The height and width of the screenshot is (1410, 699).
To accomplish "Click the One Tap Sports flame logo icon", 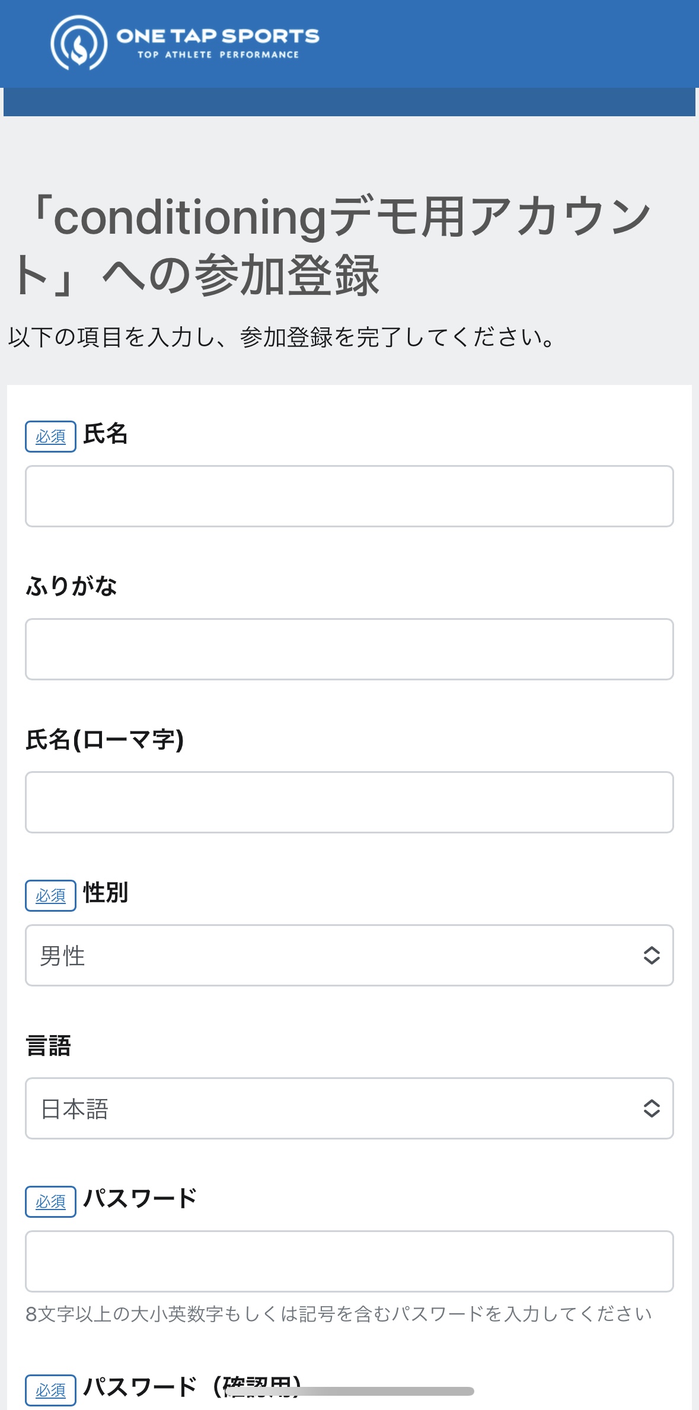I will click(x=79, y=43).
